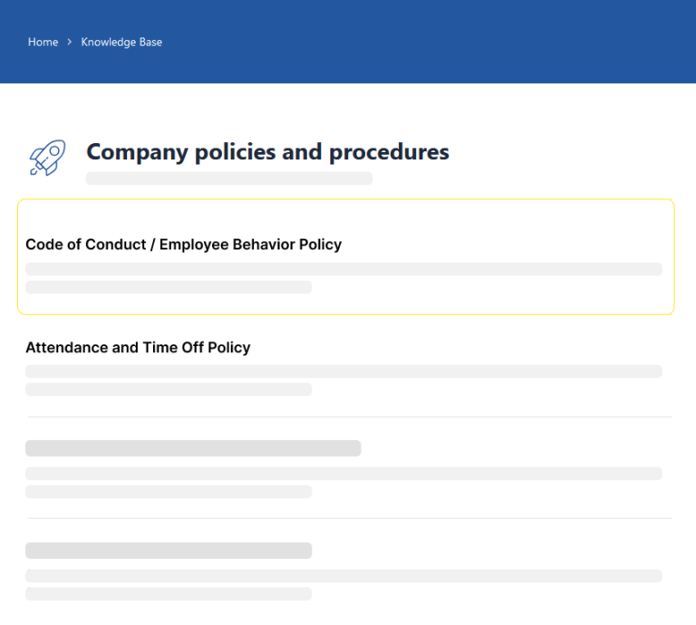
Task: Open the fourth article's placeholder title
Action: [x=169, y=551]
